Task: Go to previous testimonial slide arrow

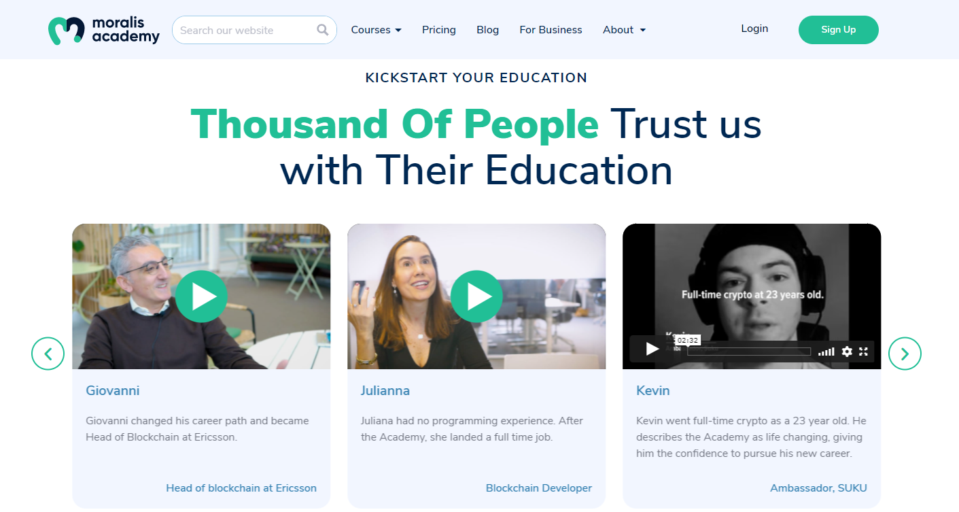Action: (x=48, y=354)
